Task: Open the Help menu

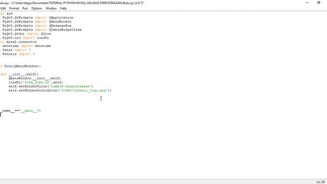Action: (x=63, y=8)
